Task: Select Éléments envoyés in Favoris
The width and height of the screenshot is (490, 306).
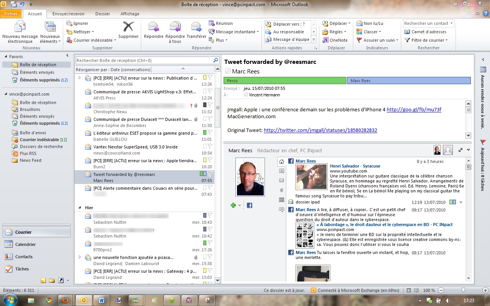Action: tap(37, 72)
